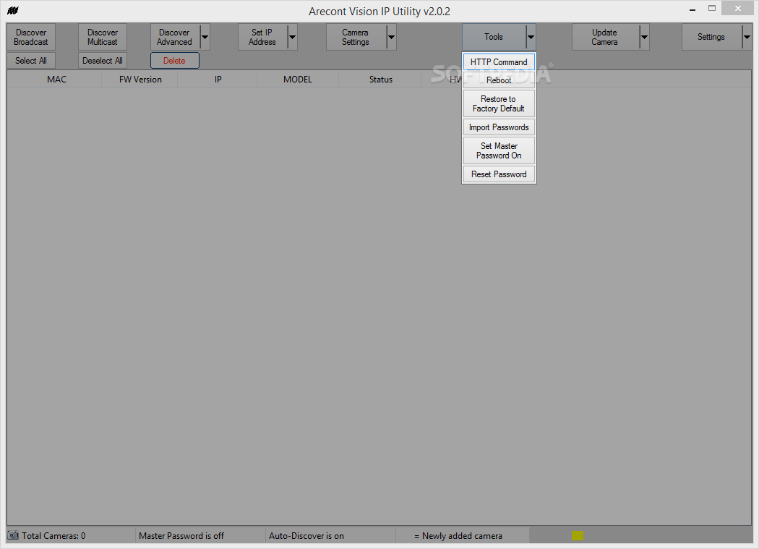
Task: Sort by the IP column header
Action: [218, 80]
